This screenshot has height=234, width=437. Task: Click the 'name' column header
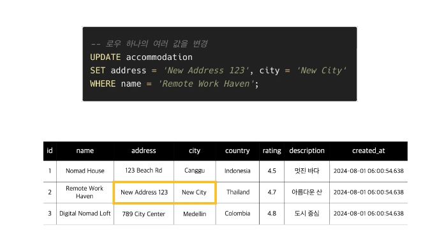pyautogui.click(x=85, y=150)
